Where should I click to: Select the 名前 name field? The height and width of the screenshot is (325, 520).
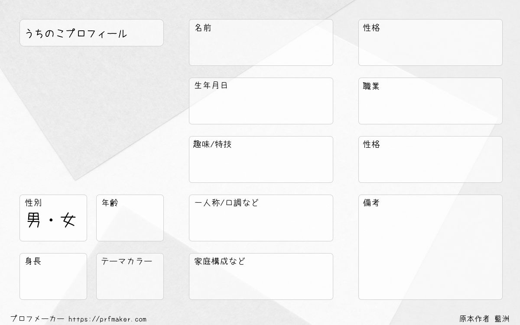point(261,42)
